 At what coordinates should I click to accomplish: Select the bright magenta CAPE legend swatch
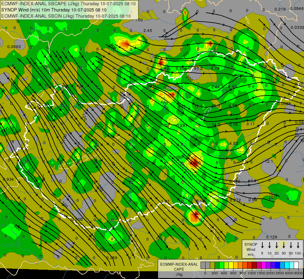pos(264,265)
